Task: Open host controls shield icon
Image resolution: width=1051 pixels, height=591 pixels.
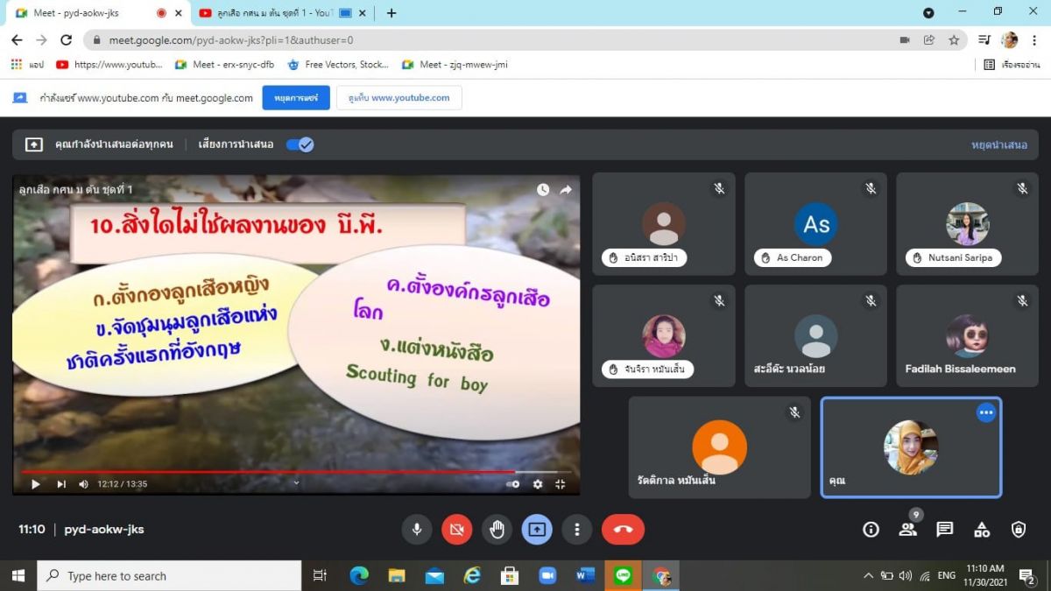Action: (x=1019, y=530)
